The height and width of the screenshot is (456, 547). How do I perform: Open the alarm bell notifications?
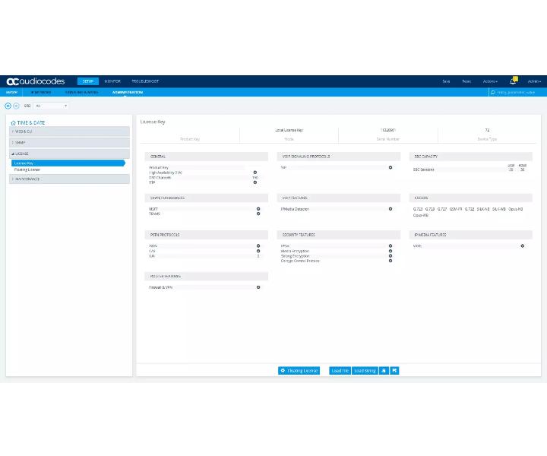pos(513,81)
